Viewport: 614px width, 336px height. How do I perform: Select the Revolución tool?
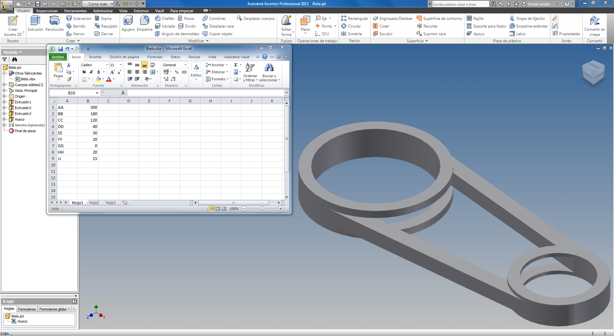coord(54,23)
